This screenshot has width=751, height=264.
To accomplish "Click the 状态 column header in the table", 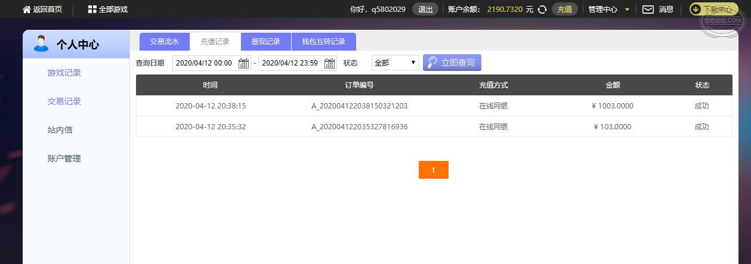I will click(x=702, y=85).
